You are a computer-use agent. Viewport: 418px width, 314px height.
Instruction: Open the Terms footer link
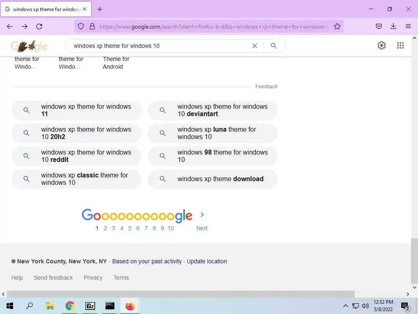[x=121, y=278]
